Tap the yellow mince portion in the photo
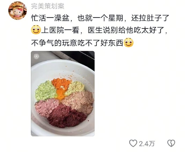The width and height of the screenshot is (185, 152). 75,88
